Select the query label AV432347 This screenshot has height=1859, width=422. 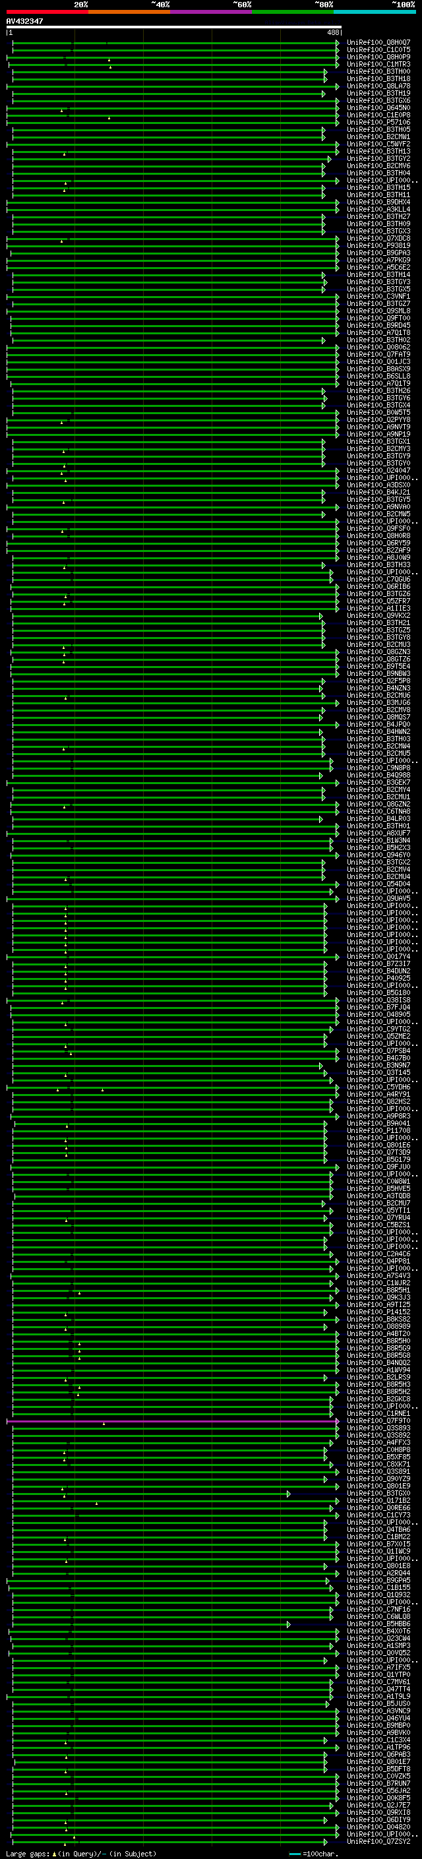coord(24,21)
